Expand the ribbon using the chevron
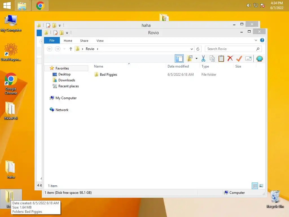The image size is (289, 217). (256, 40)
